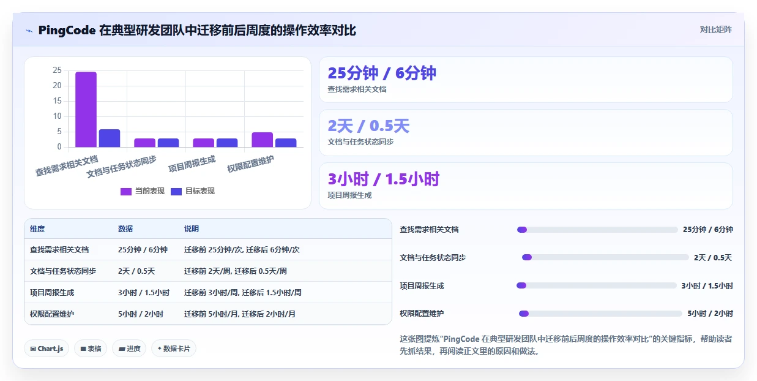Click 迁移前 2天/周, 迁移后 0.5天/周 cell

(x=236, y=271)
